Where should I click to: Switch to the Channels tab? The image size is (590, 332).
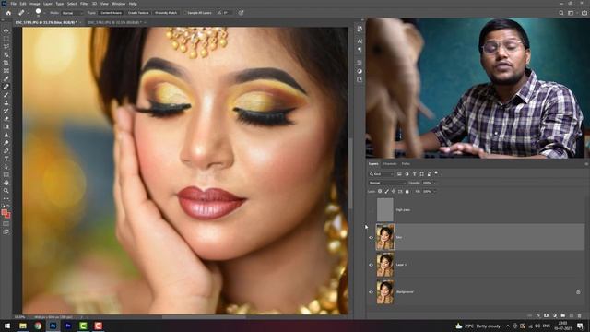(390, 164)
